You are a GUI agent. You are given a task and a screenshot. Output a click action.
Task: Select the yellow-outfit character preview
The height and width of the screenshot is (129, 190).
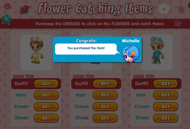[36, 52]
